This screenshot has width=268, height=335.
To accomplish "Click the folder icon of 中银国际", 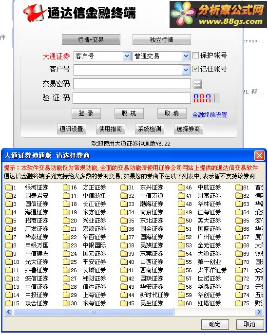I will 67,245.
